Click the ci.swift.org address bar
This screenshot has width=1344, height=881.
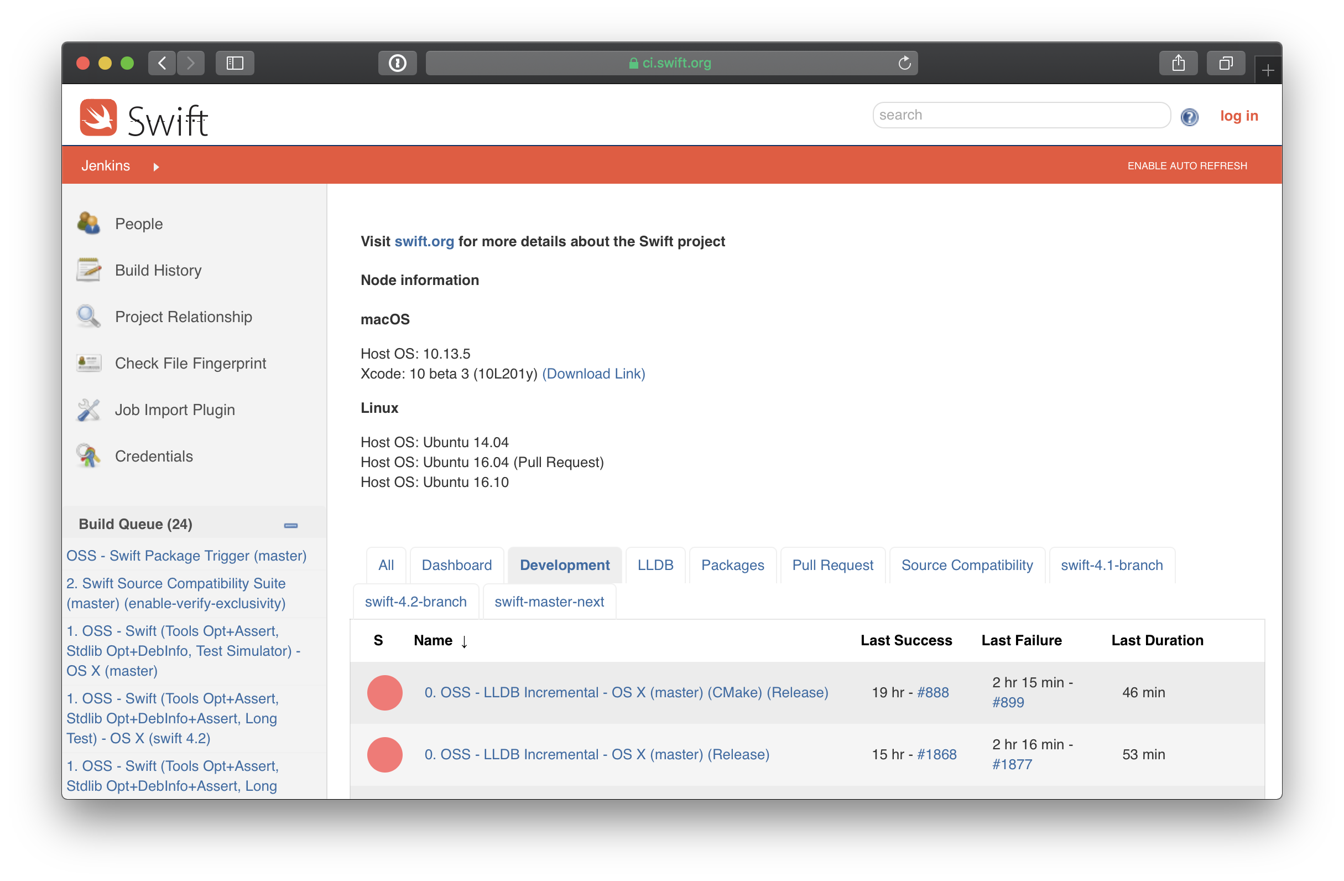pyautogui.click(x=671, y=63)
